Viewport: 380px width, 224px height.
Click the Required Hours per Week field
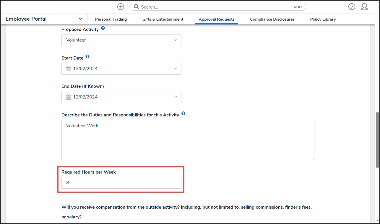click(x=121, y=183)
